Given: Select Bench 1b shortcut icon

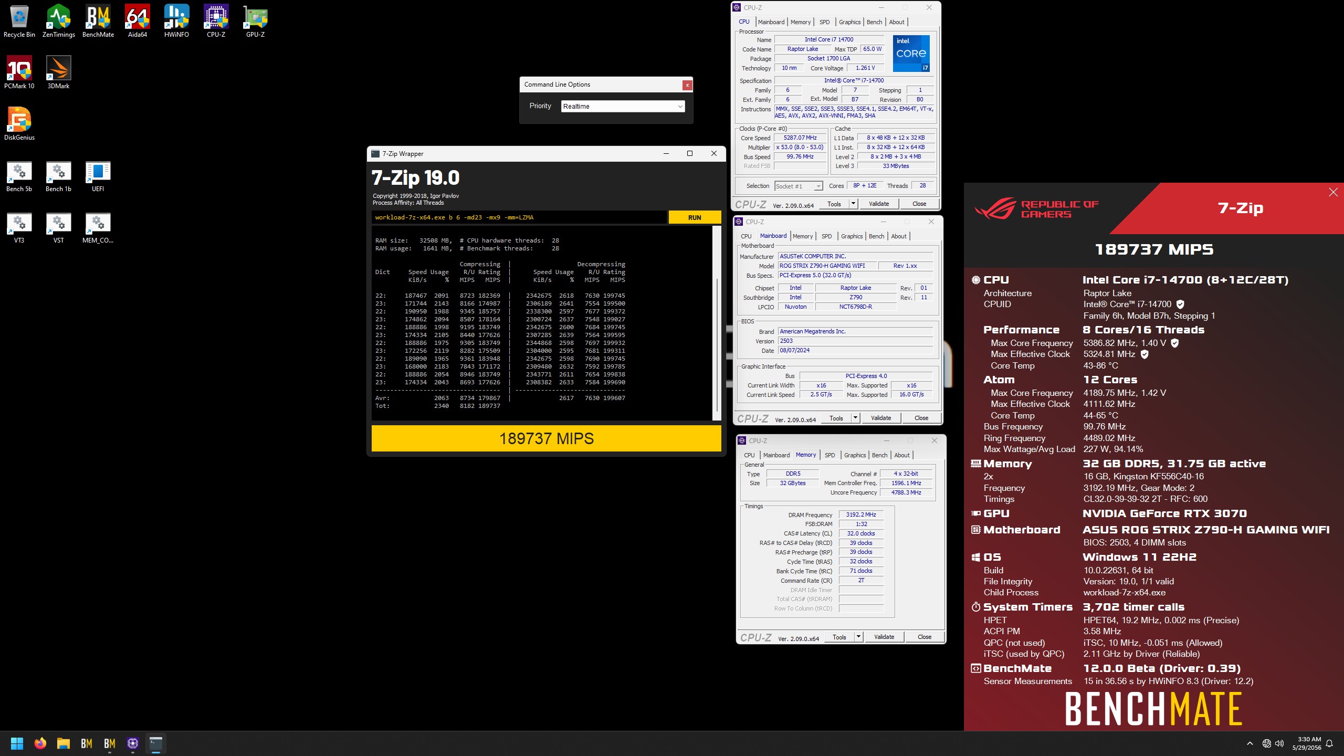Looking at the screenshot, I should click(x=58, y=175).
